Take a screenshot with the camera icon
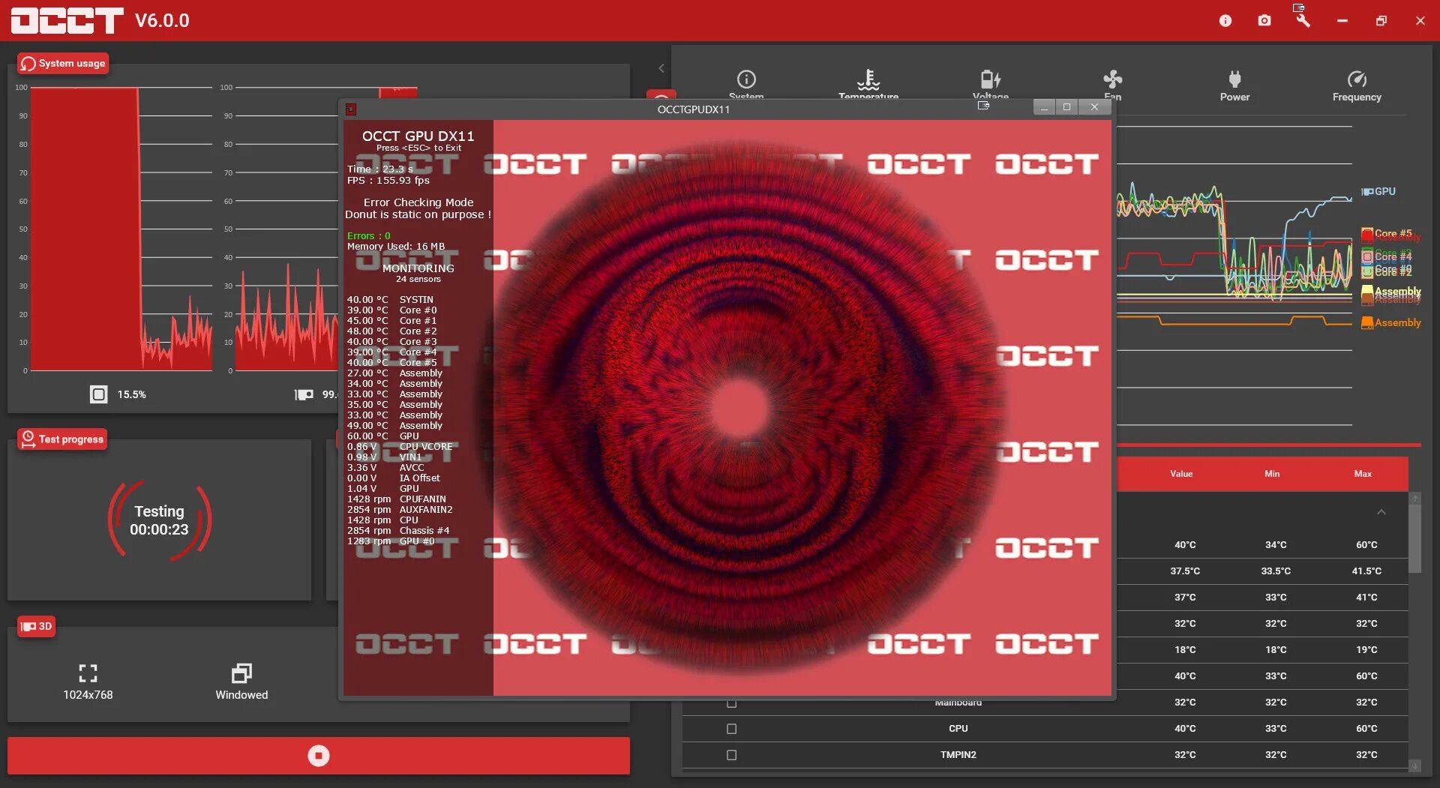 pos(1264,21)
